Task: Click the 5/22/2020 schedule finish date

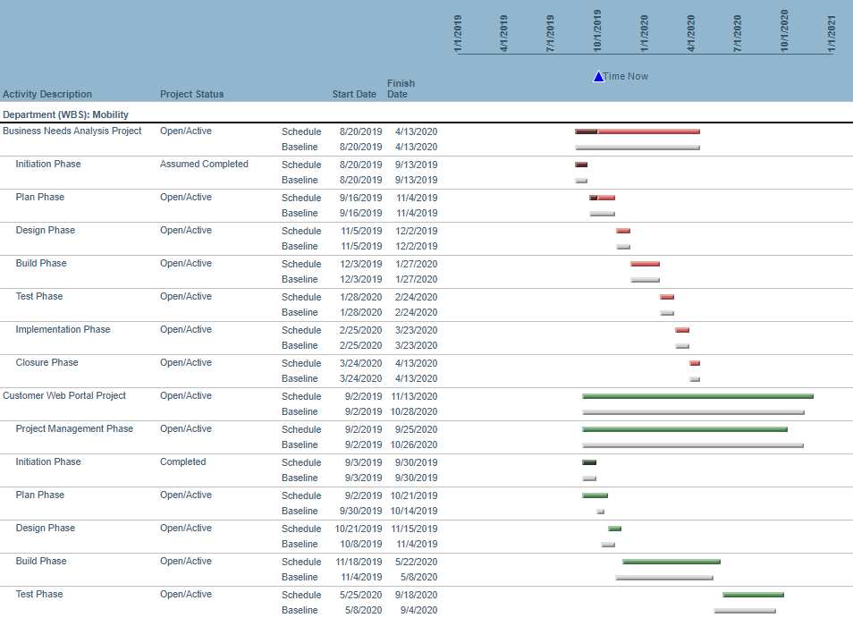Action: coord(416,562)
